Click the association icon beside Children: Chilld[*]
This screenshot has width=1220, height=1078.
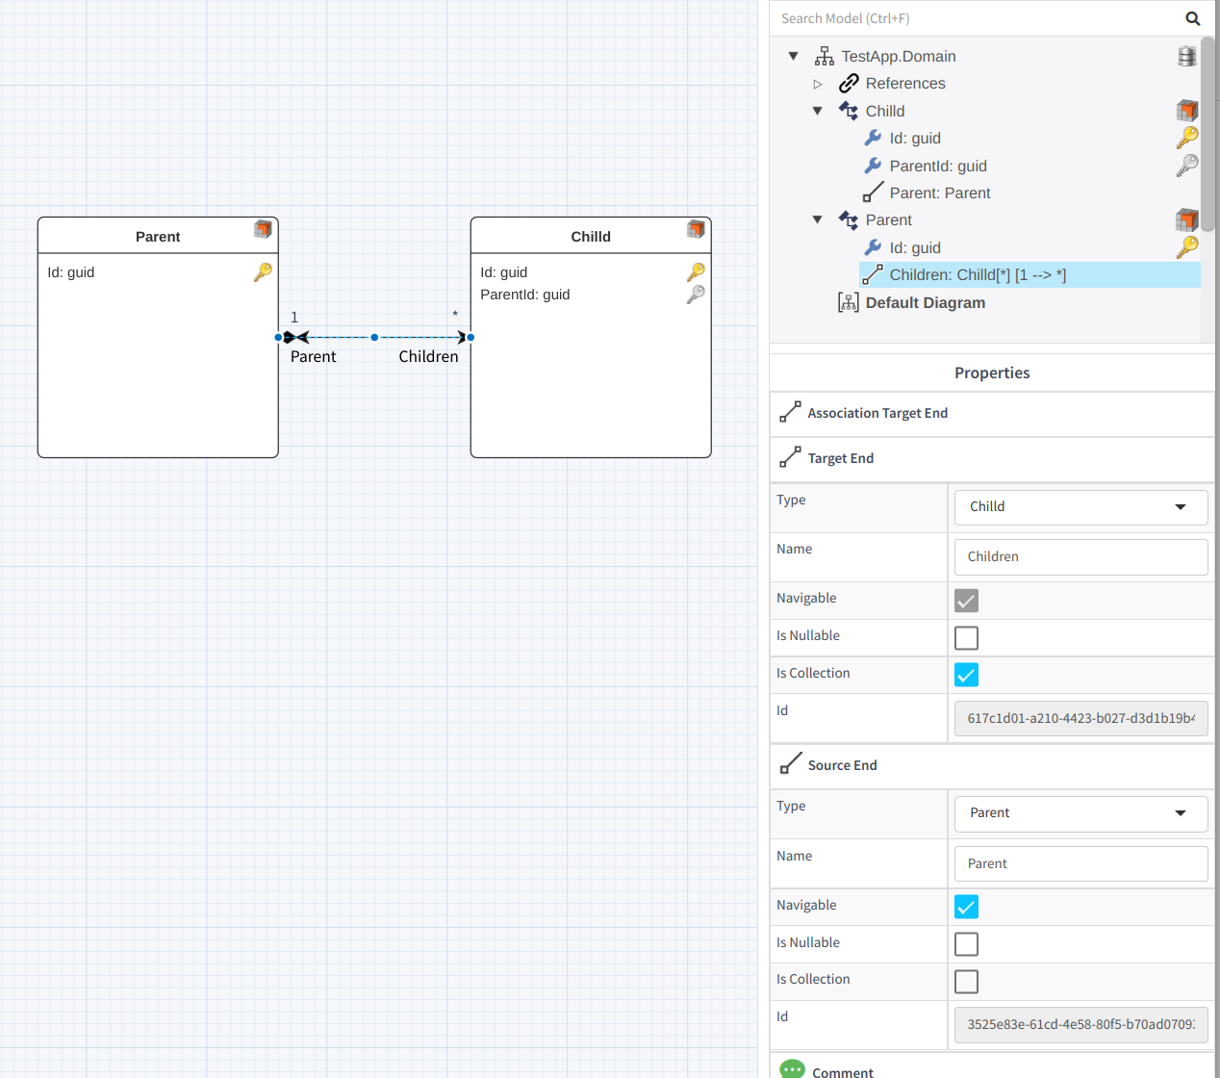click(x=872, y=274)
